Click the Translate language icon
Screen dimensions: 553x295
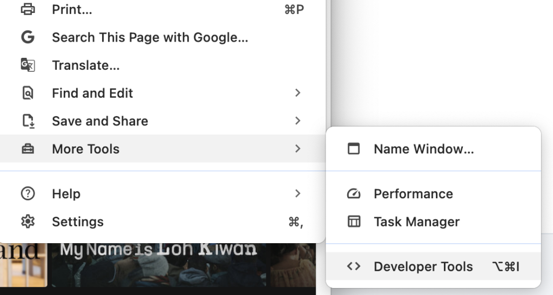(x=28, y=65)
